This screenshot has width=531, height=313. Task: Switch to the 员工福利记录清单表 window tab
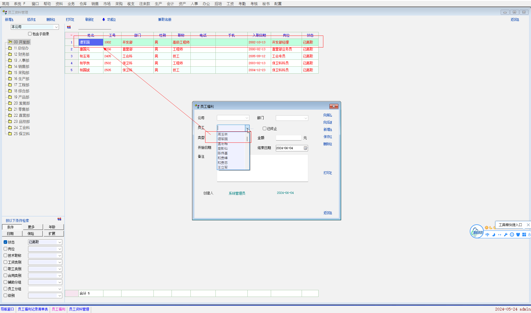pos(33,309)
